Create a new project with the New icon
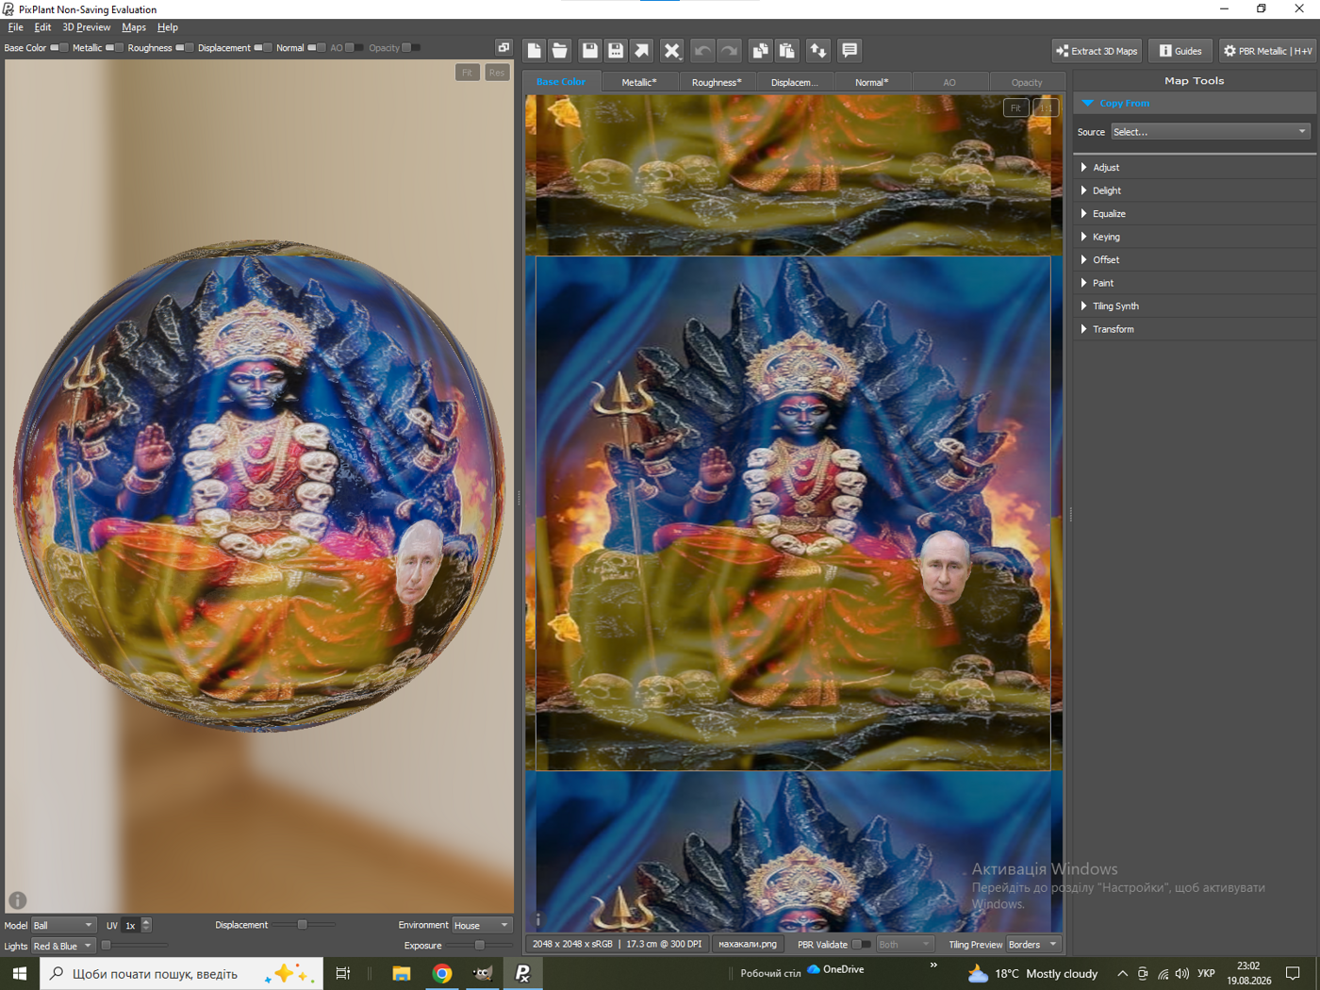The width and height of the screenshot is (1320, 990). point(535,51)
